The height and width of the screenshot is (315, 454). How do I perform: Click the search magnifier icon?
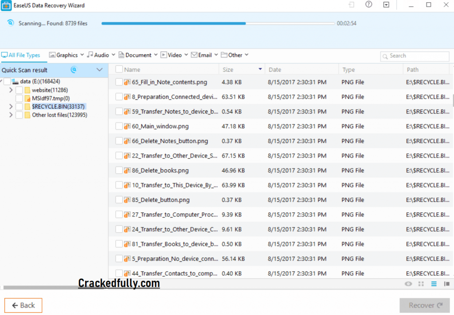pos(385,56)
